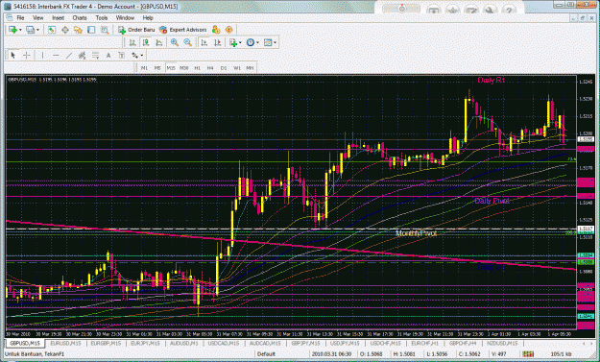Expand the Arrows objects dropdown arrow
The height and width of the screenshot is (362, 600).
[x=142, y=56]
